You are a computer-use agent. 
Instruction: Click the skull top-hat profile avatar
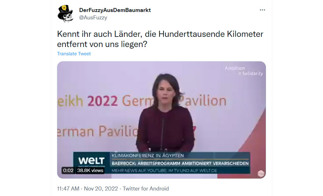pyautogui.click(x=65, y=14)
